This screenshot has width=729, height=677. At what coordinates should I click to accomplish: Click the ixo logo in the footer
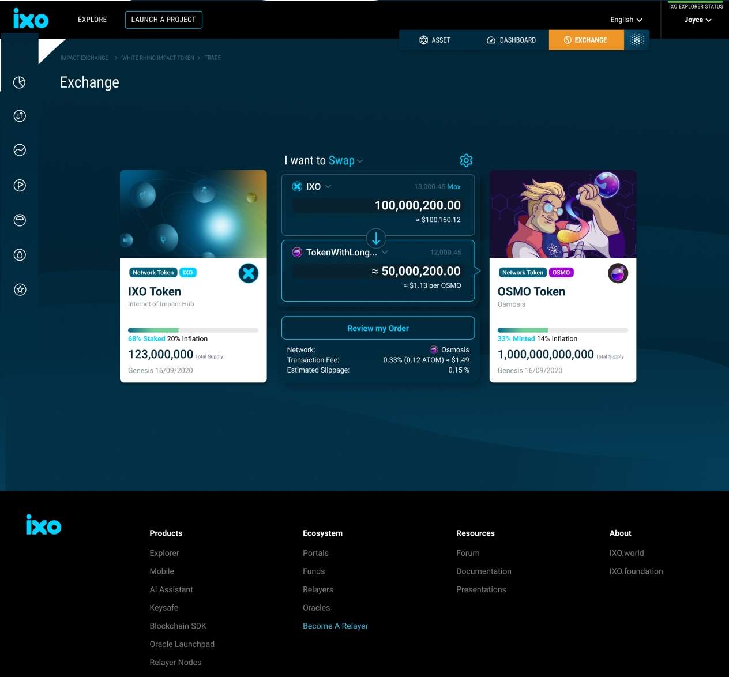point(43,525)
